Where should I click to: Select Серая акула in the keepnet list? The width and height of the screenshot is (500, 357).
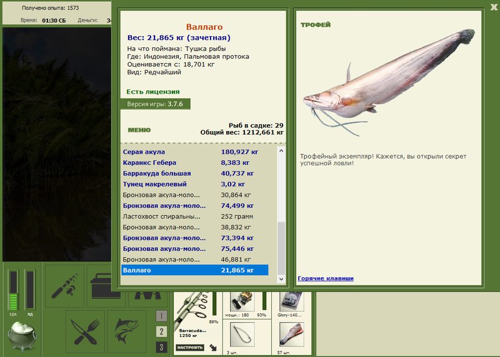(x=195, y=152)
